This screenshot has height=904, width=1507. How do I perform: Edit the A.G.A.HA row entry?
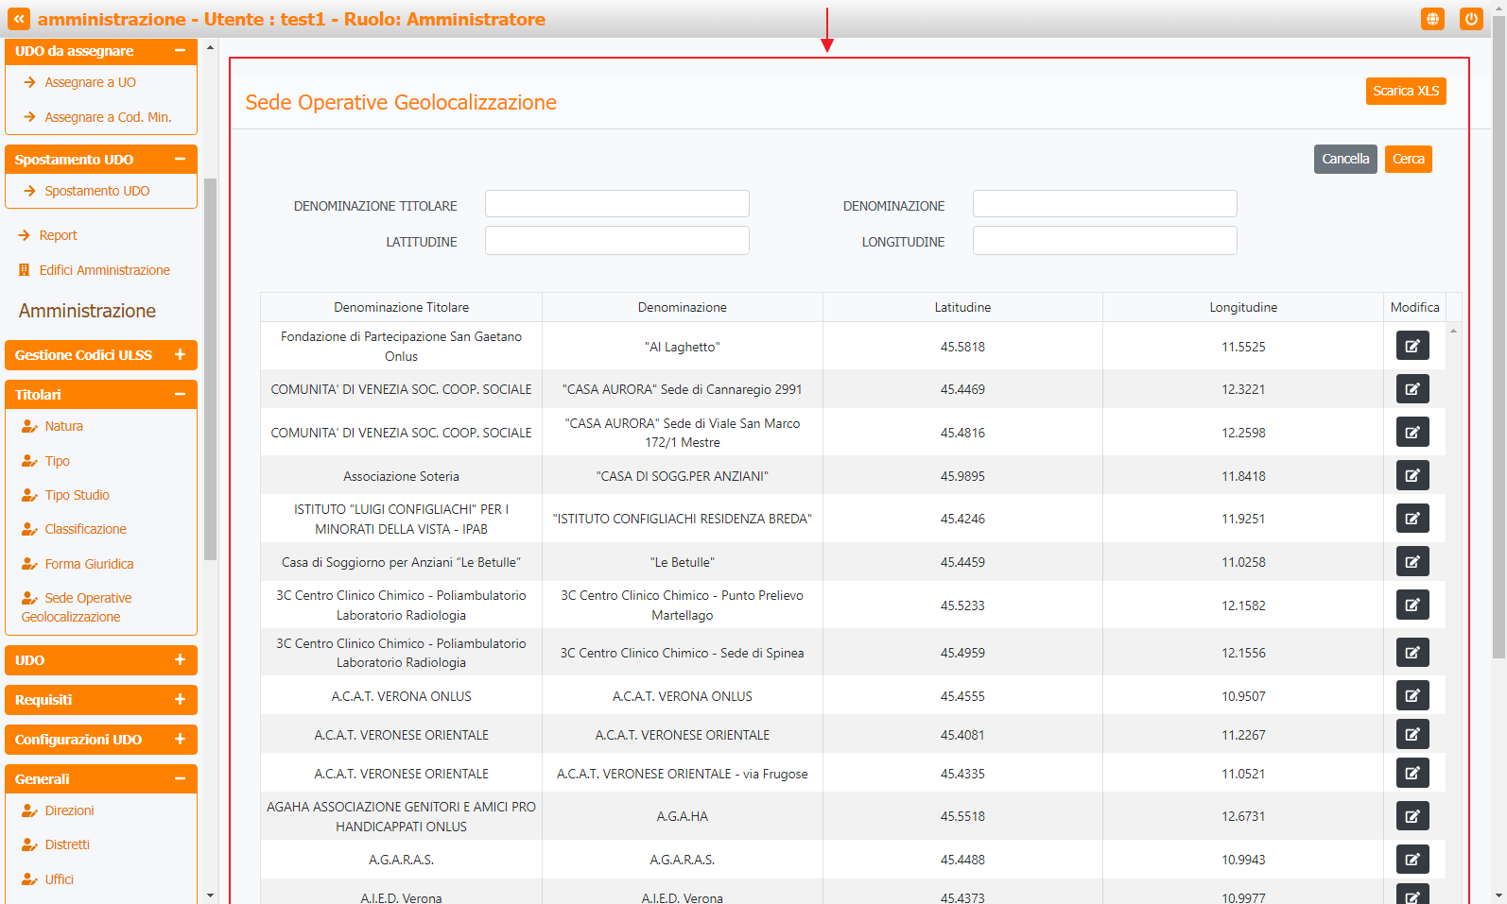[x=1412, y=816]
